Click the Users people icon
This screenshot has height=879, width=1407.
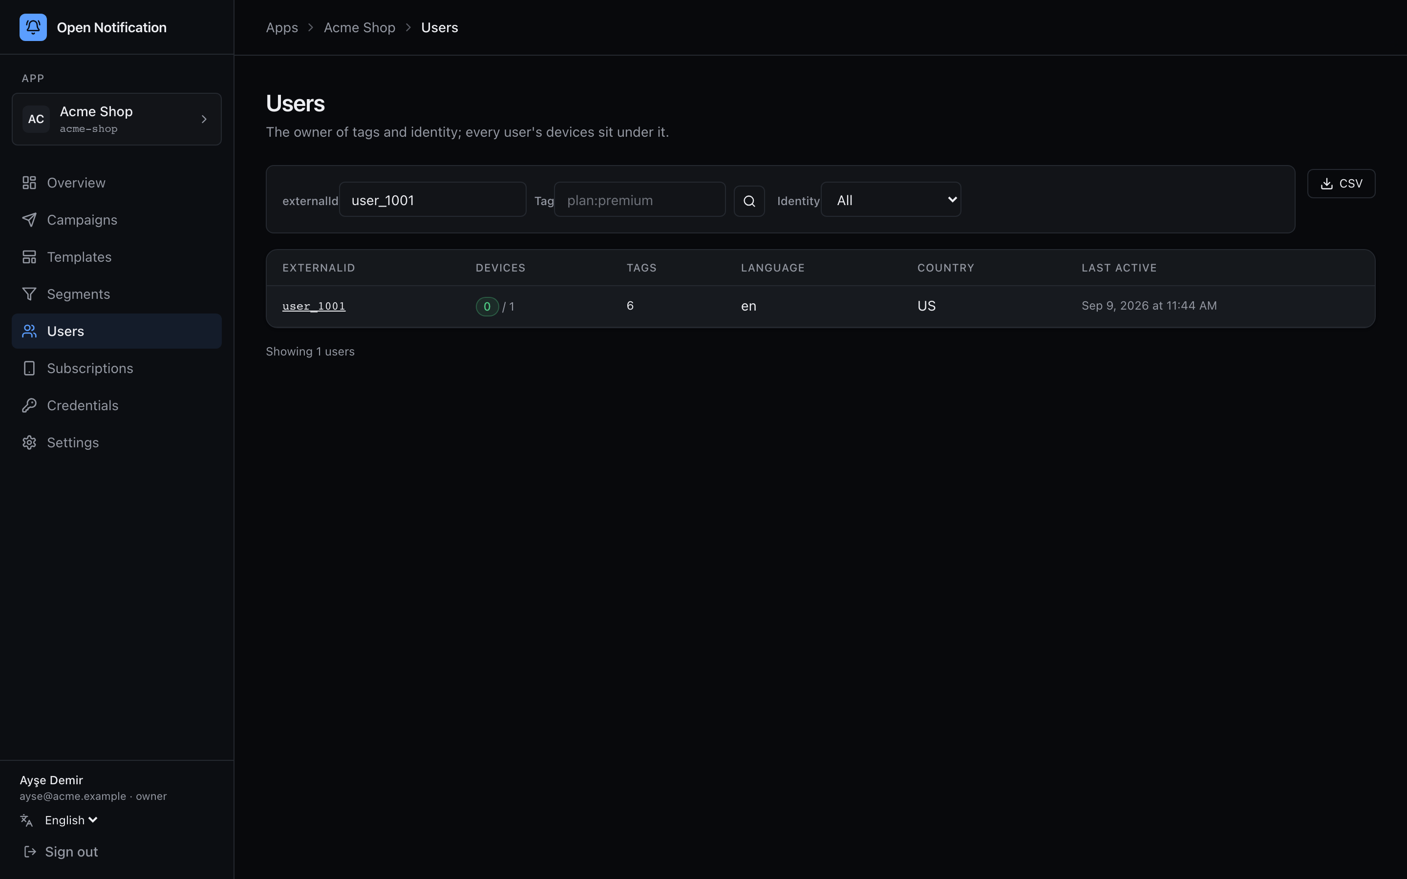point(29,332)
